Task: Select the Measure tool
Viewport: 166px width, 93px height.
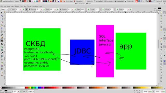Action: tap(2, 75)
